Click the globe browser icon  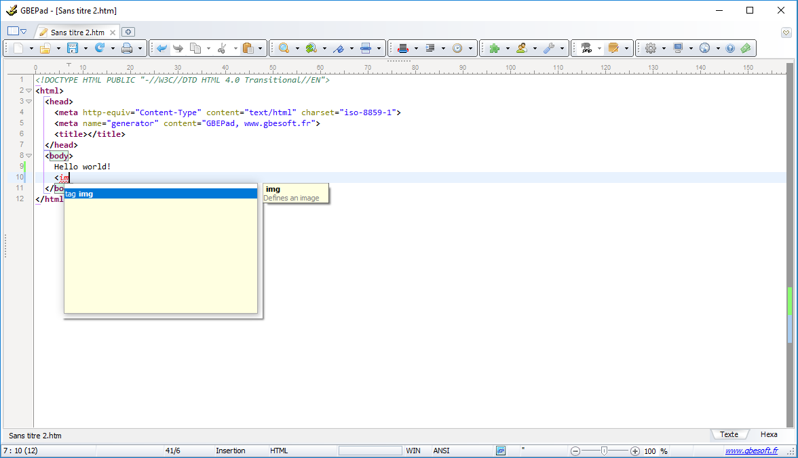705,48
